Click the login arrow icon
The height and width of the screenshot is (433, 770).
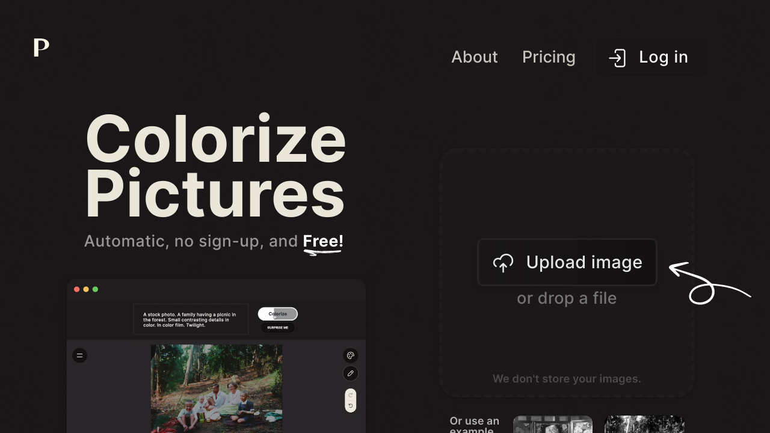point(617,58)
